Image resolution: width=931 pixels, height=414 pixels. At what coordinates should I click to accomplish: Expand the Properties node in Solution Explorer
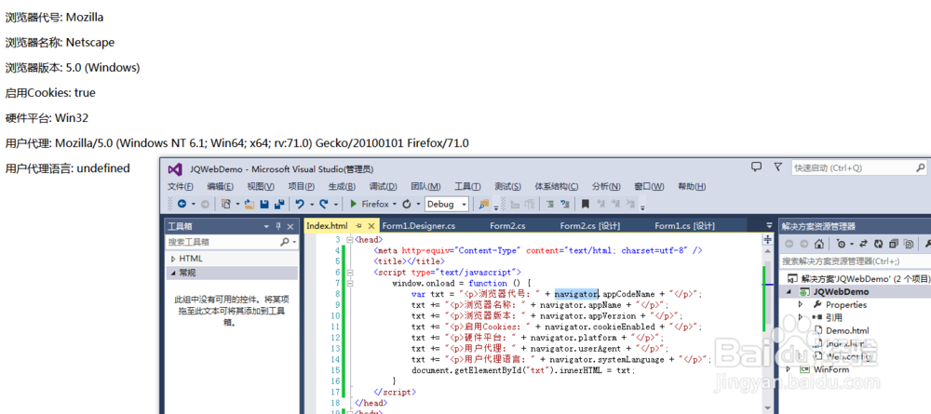pos(801,304)
